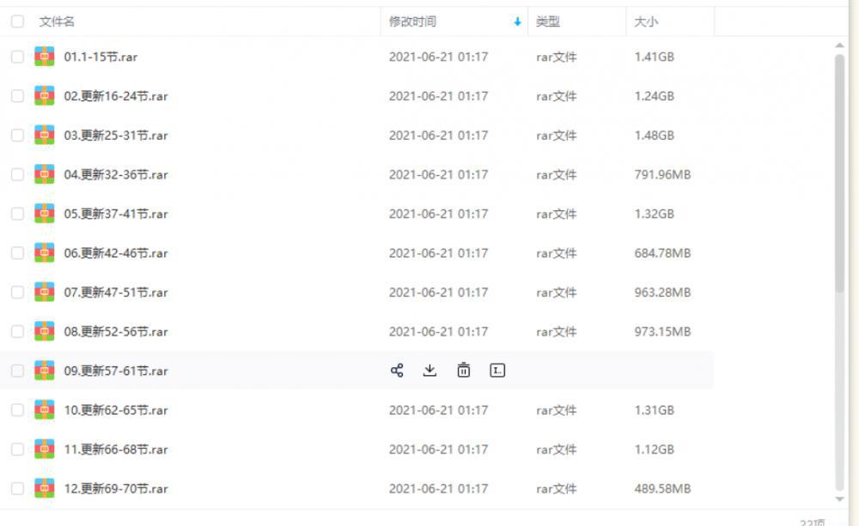Select checkbox of 03.更新25-31节.rar
The height and width of the screenshot is (526, 859).
(17, 136)
